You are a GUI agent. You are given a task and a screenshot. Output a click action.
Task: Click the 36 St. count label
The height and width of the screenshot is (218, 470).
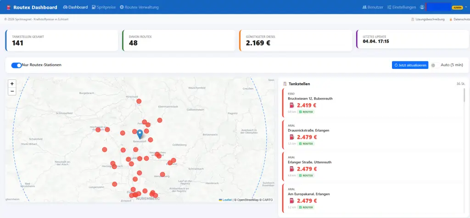click(461, 84)
